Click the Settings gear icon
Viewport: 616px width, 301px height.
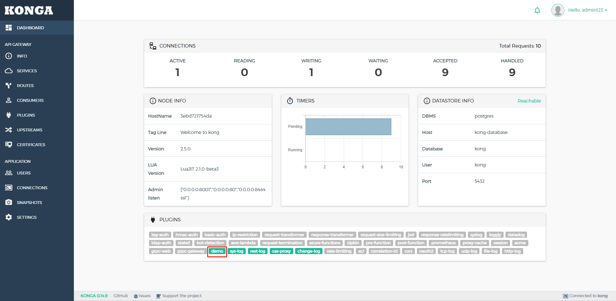9,217
